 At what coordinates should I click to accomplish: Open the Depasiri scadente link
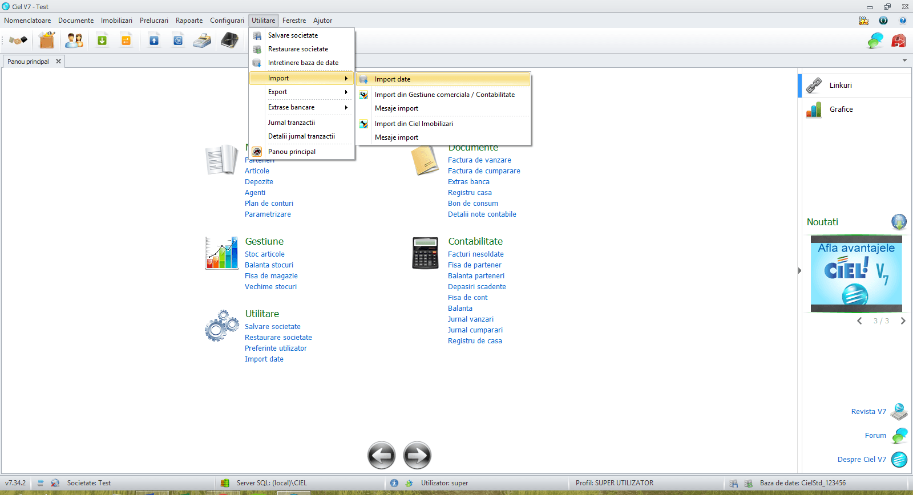point(477,287)
